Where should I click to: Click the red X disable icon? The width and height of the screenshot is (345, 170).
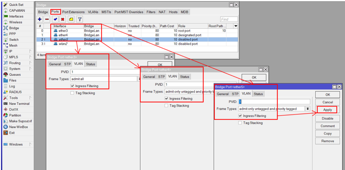[x=63, y=19]
